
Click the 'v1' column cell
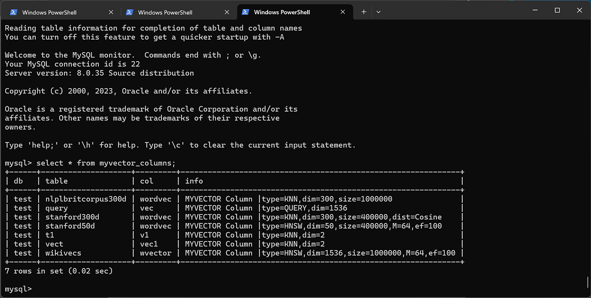[x=144, y=235]
